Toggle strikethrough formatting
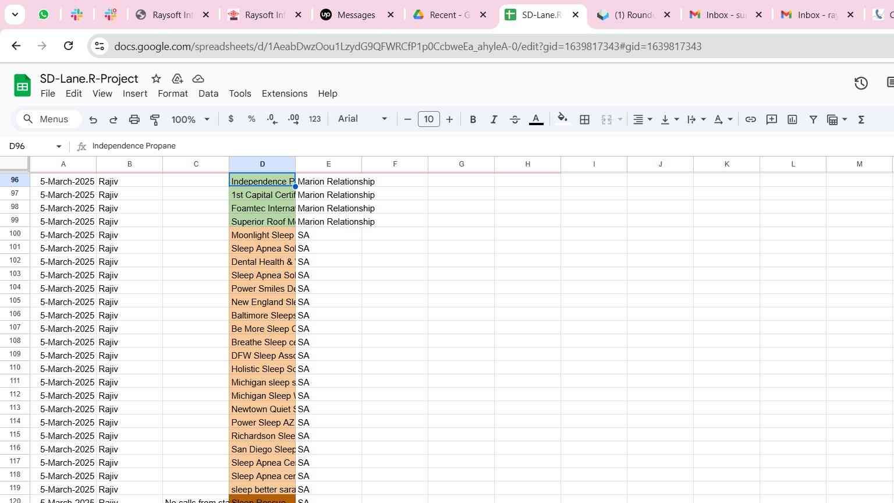 (515, 119)
